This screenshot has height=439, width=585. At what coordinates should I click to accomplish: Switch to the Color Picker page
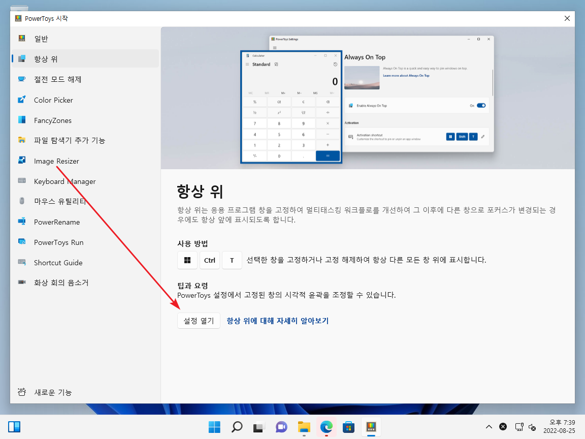pos(85,100)
